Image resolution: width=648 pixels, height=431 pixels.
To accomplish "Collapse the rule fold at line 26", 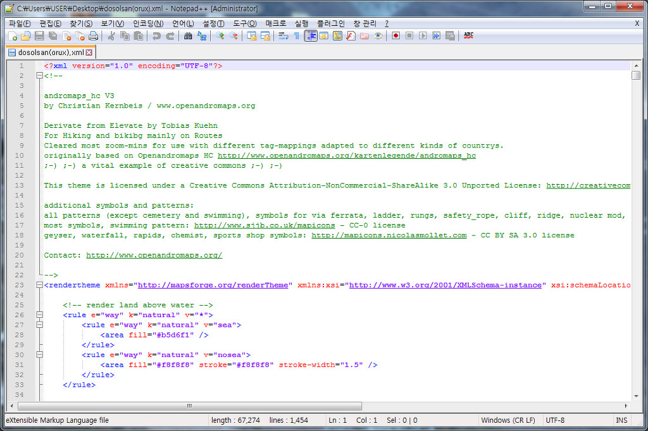I will 39,315.
